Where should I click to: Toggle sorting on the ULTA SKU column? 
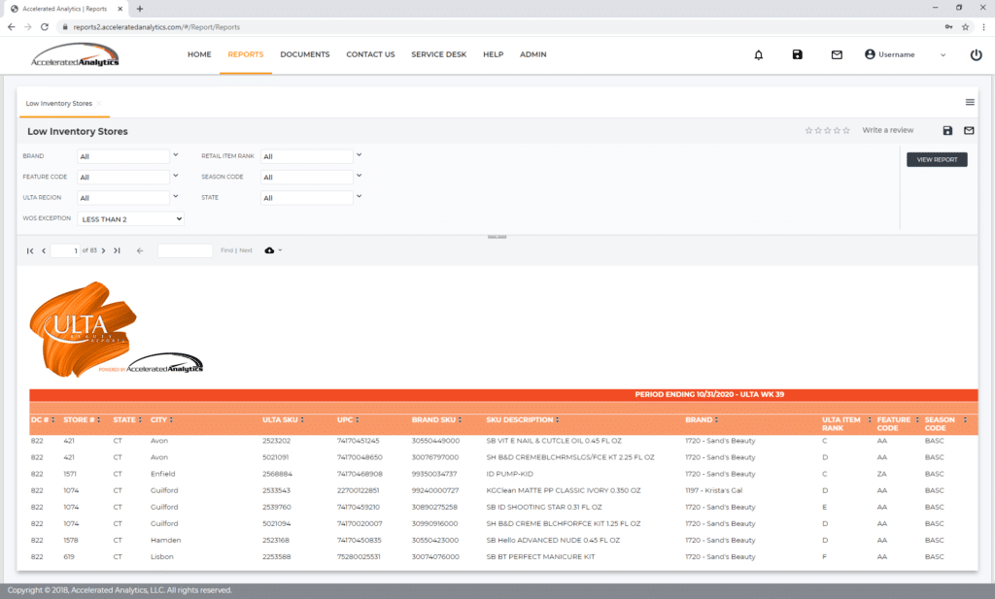pyautogui.click(x=302, y=419)
